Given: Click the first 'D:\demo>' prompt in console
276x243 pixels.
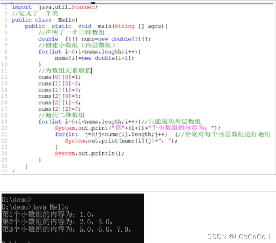Looking at the screenshot, I should point(16,200).
